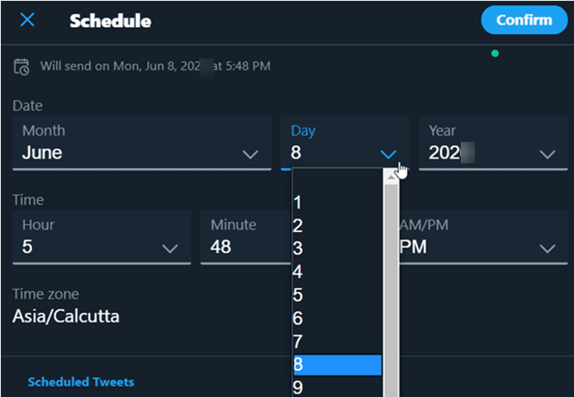The width and height of the screenshot is (574, 397).
Task: Select day 2 in the list
Action: click(x=337, y=226)
